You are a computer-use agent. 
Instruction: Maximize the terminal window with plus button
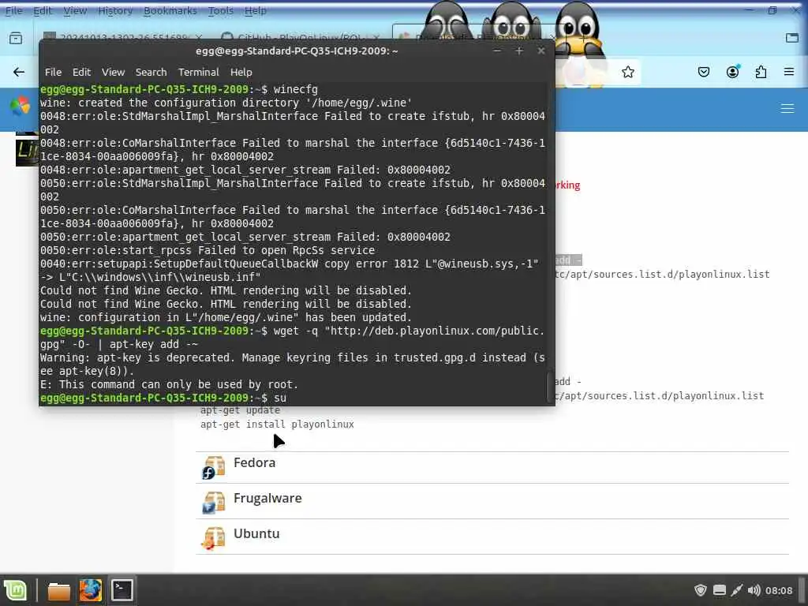click(x=519, y=50)
